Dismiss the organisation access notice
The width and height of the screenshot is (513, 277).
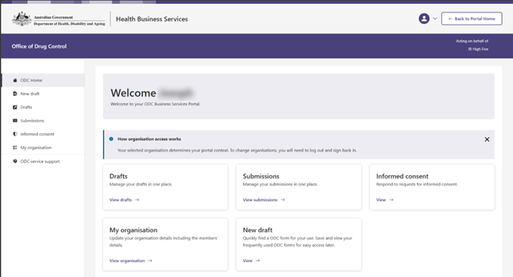coord(487,139)
